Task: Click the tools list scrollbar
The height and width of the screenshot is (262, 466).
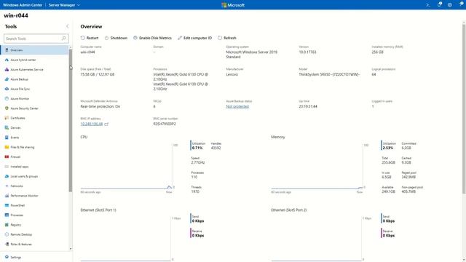Action: 71,120
